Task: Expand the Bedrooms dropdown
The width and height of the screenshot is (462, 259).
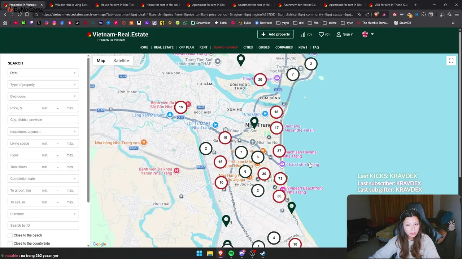Action: pyautogui.click(x=43, y=96)
